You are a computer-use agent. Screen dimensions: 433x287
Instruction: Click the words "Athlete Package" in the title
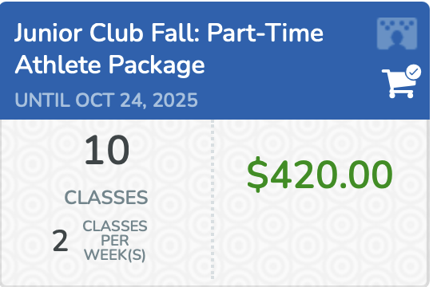pos(109,65)
